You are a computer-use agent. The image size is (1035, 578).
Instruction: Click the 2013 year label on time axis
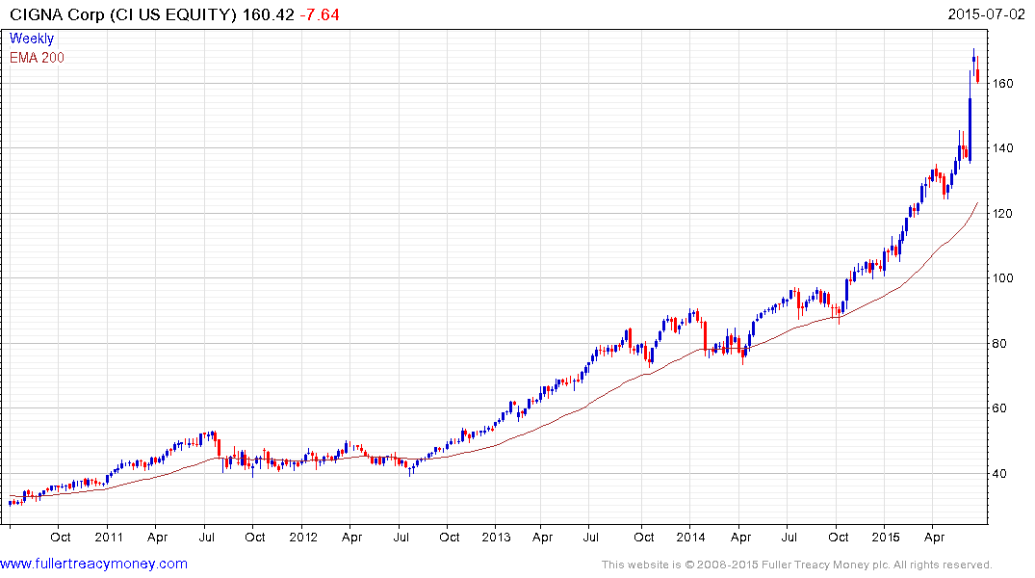(x=496, y=537)
